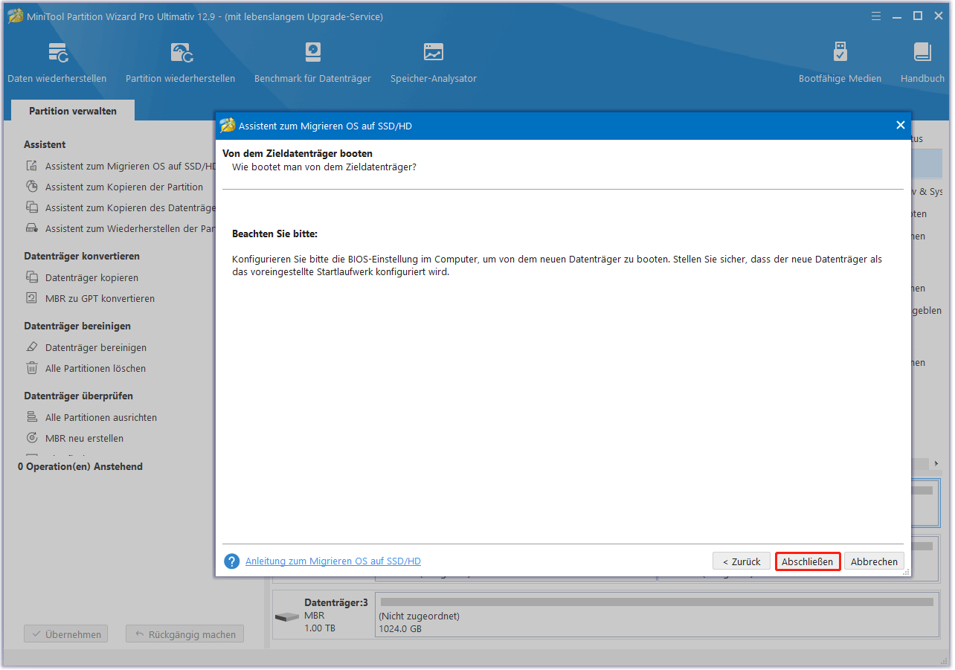The image size is (955, 670).
Task: Click Datenträger:3 disk drive icon
Action: (286, 617)
